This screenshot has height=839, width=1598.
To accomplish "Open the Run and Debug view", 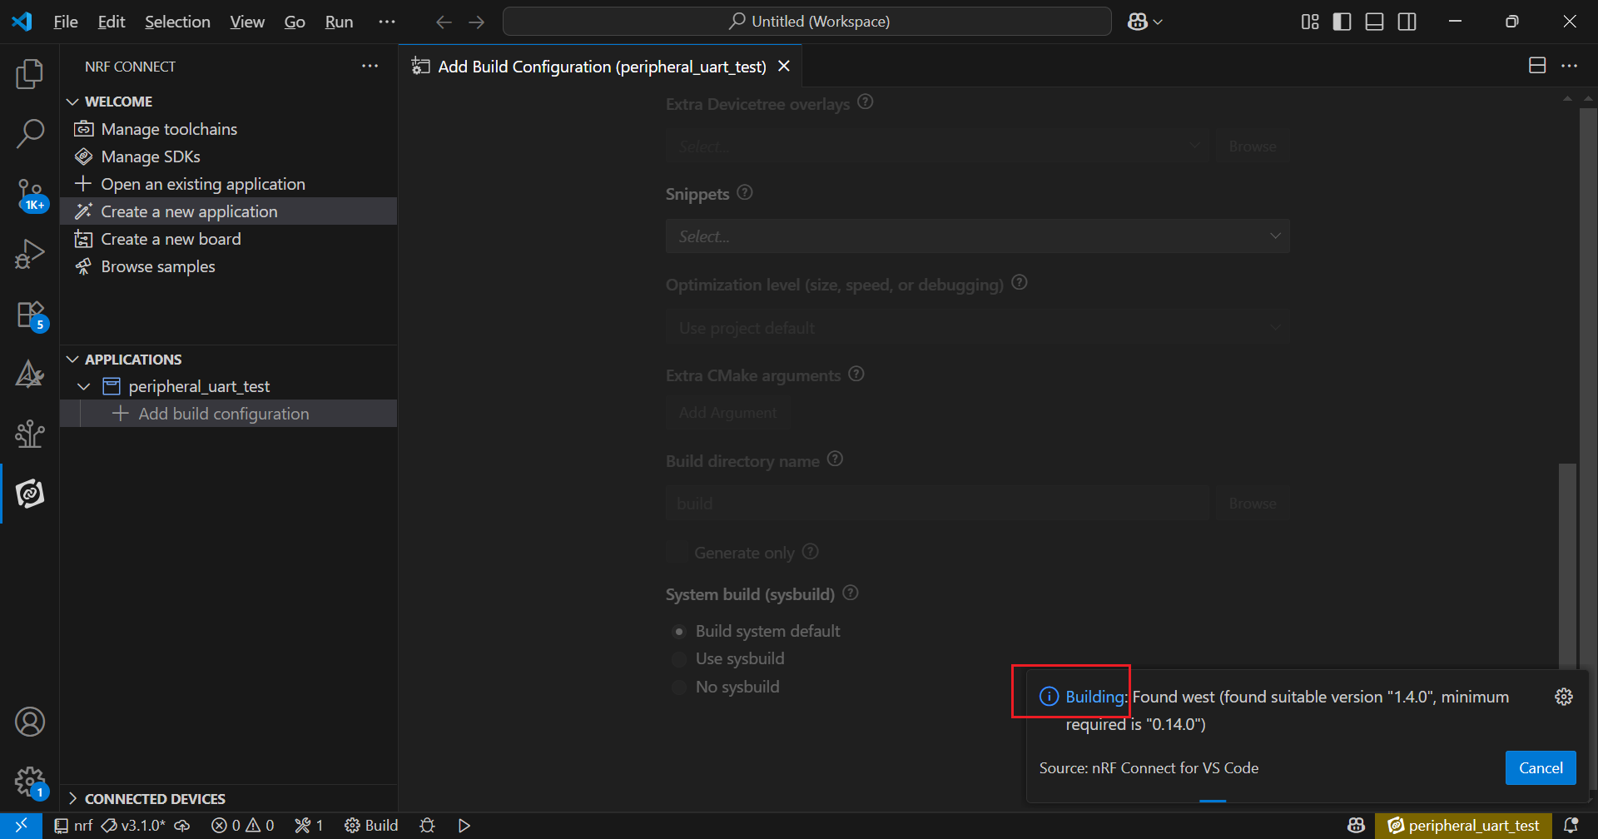I will (x=30, y=254).
